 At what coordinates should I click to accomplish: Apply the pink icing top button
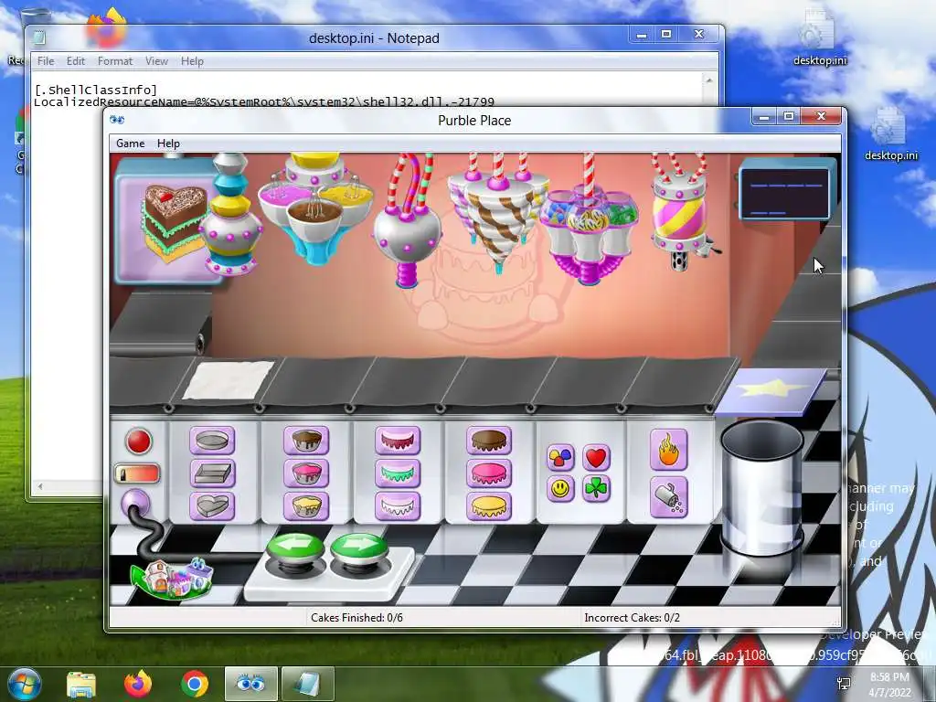click(x=489, y=473)
